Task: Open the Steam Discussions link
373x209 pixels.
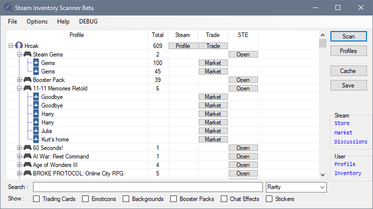Action: (x=350, y=141)
